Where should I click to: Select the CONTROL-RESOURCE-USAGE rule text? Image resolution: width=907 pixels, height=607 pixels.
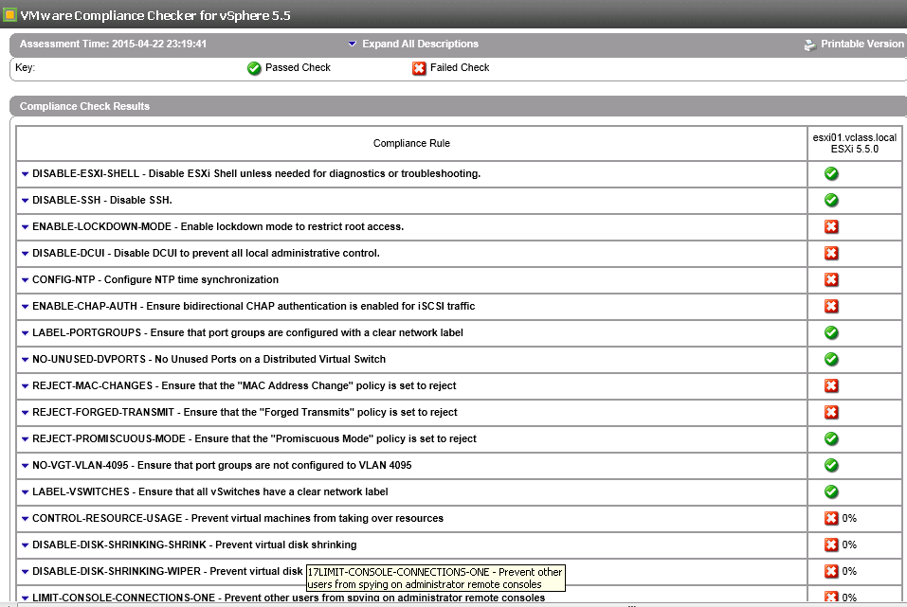tap(238, 519)
